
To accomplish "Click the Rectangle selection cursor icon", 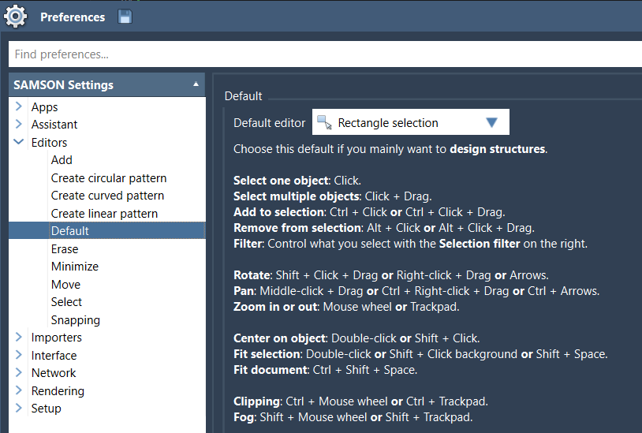I will pyautogui.click(x=324, y=122).
